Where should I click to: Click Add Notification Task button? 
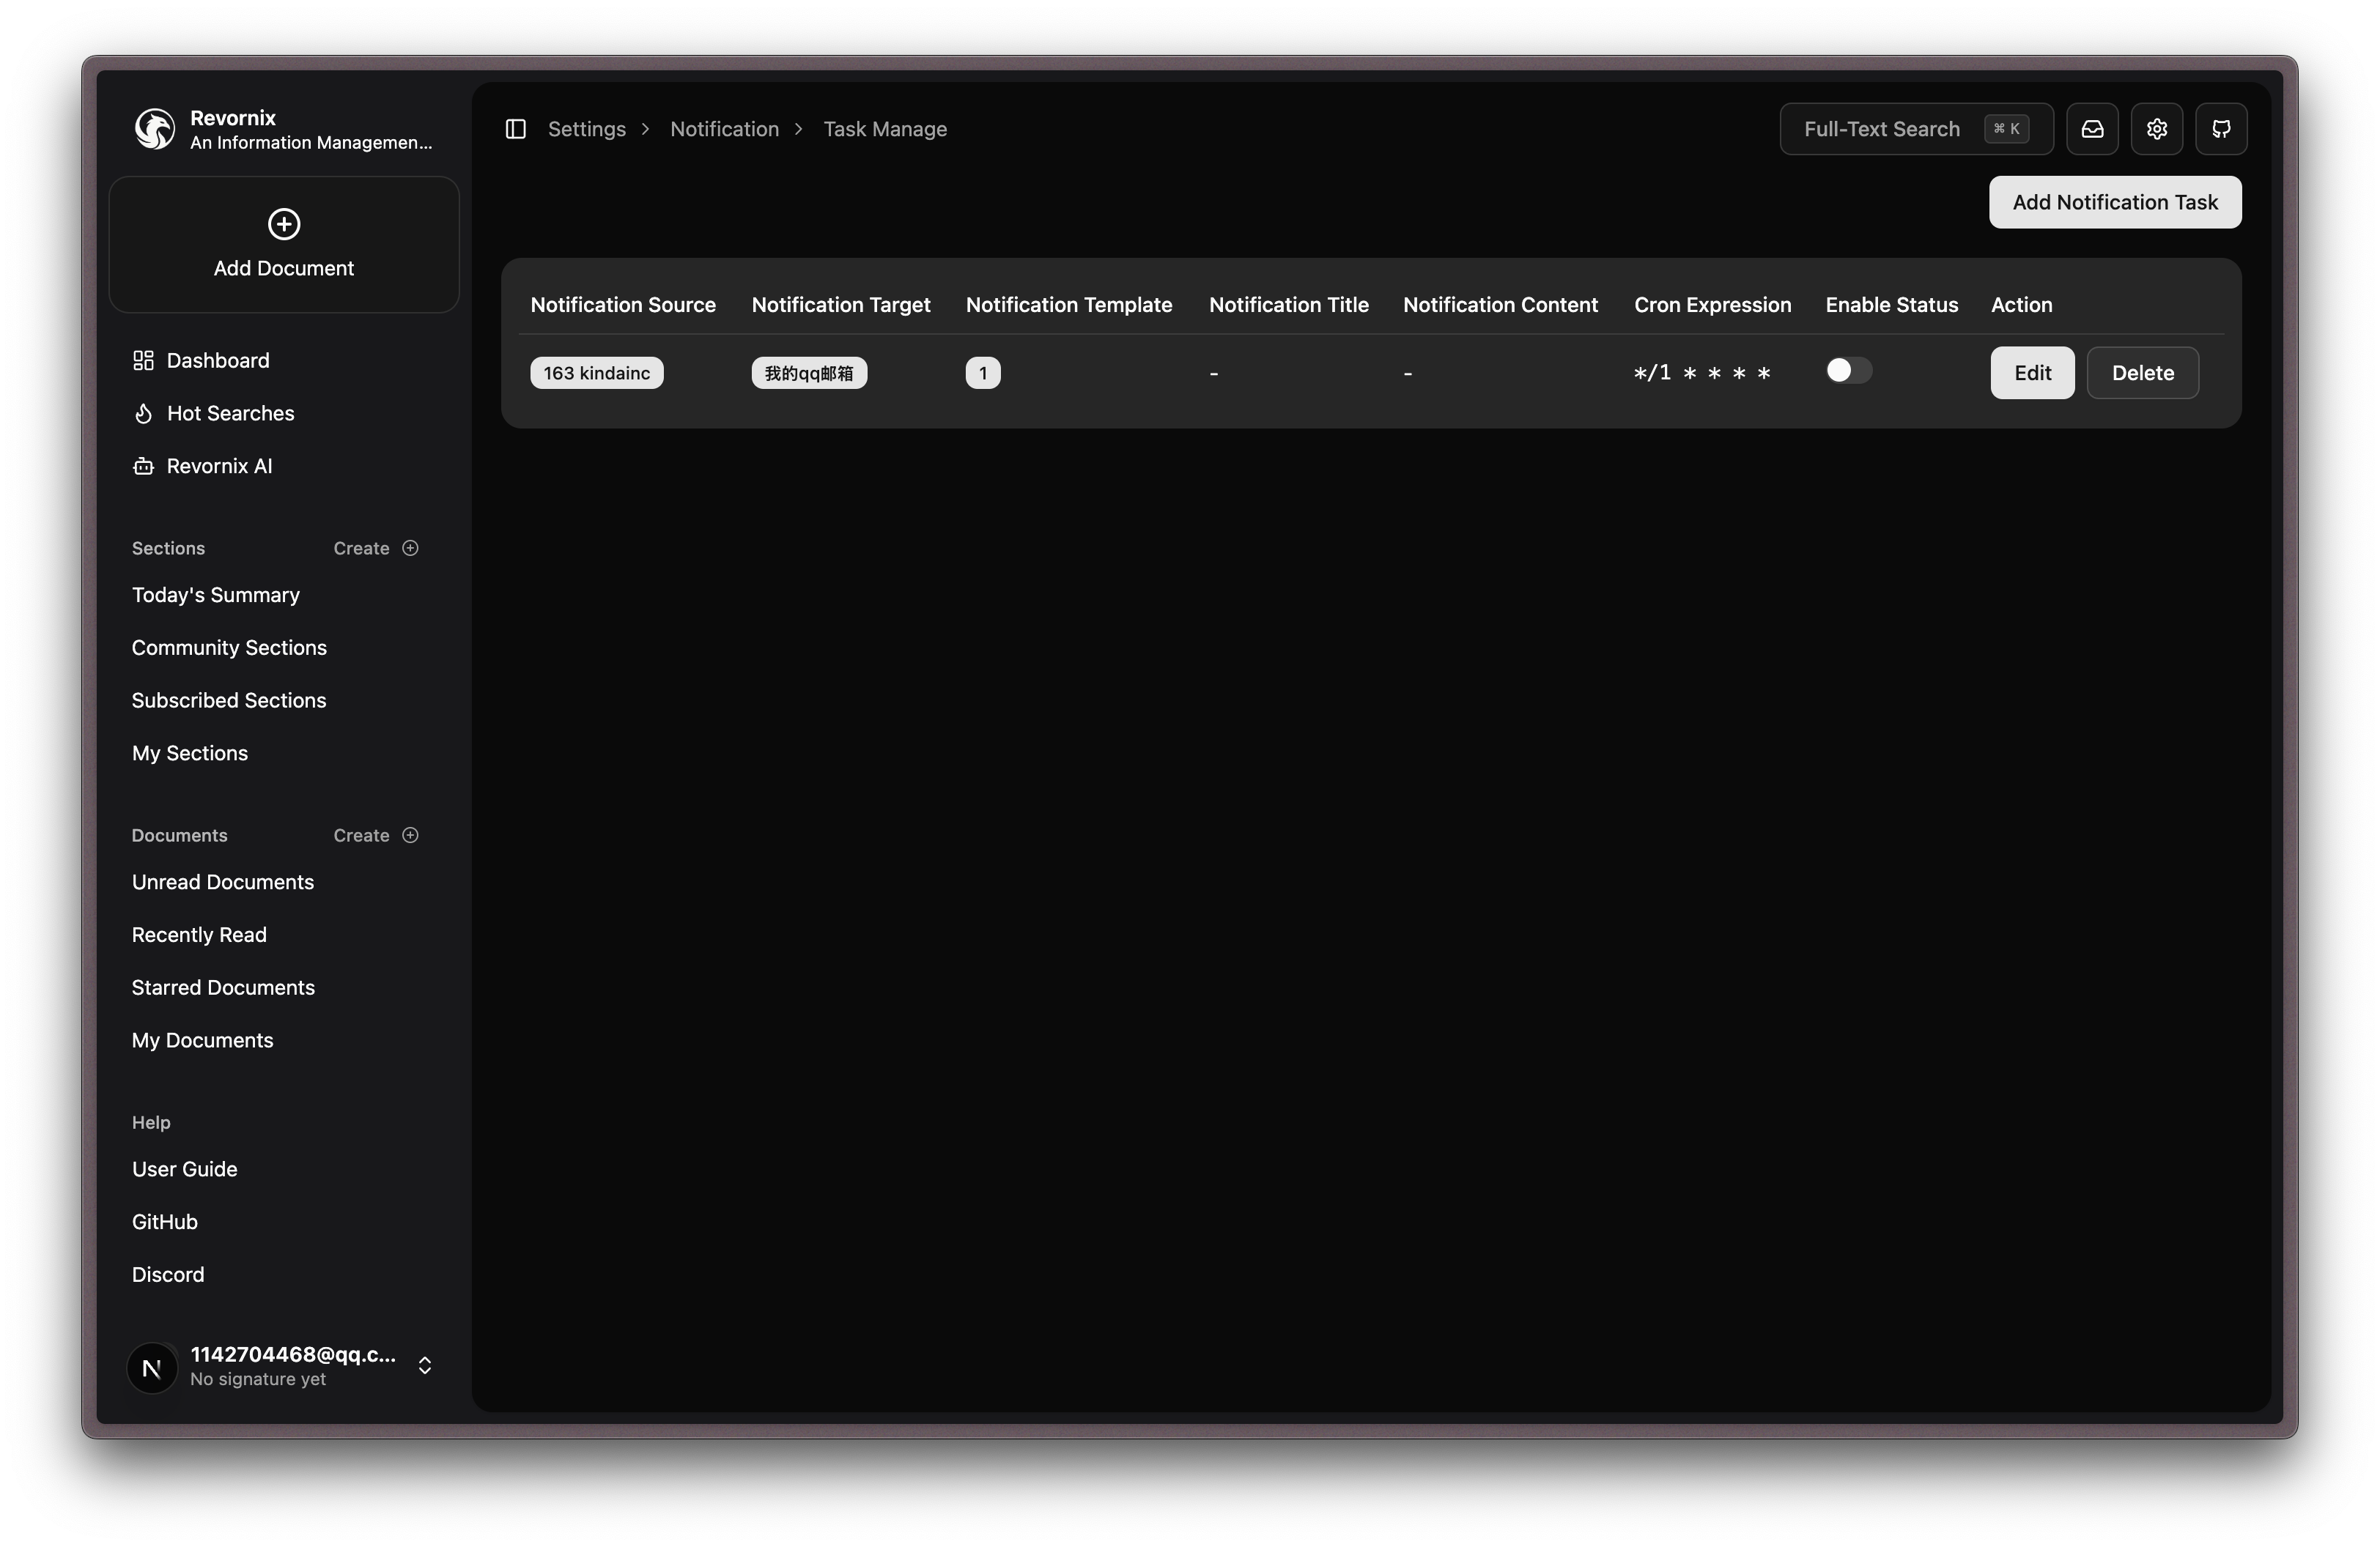[x=2115, y=203]
